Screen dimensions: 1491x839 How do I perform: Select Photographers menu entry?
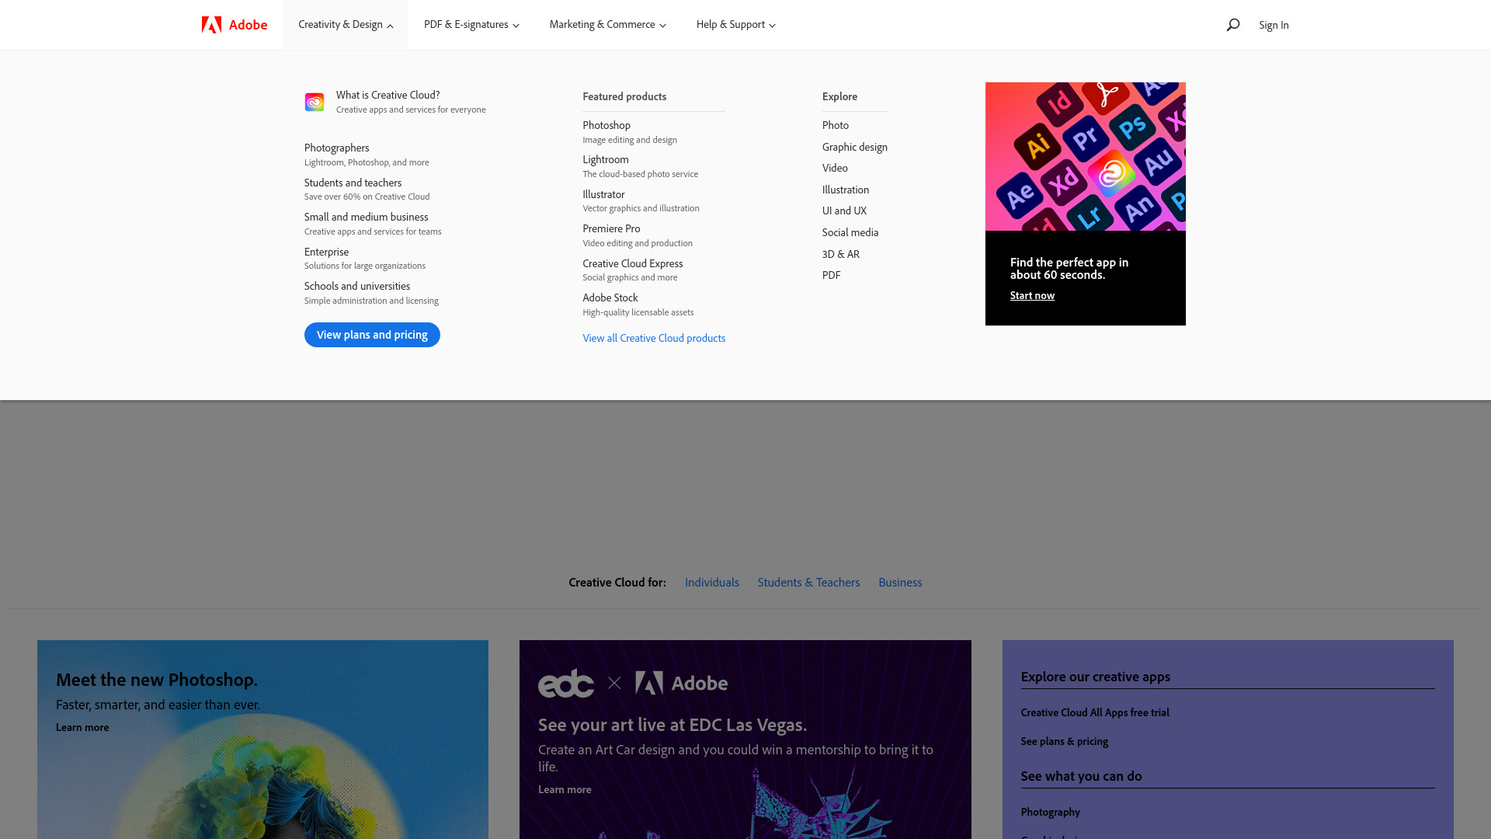click(x=367, y=155)
